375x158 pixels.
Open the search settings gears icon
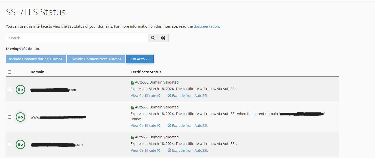point(163,38)
